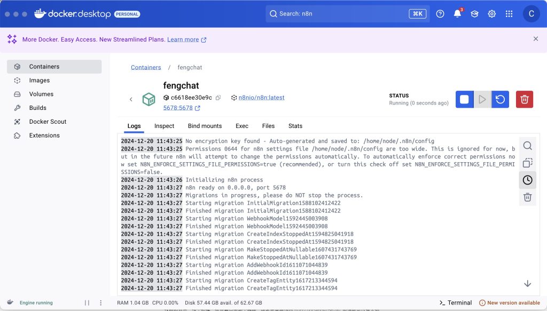
Task: Switch to the Inspect tab
Action: [165, 126]
